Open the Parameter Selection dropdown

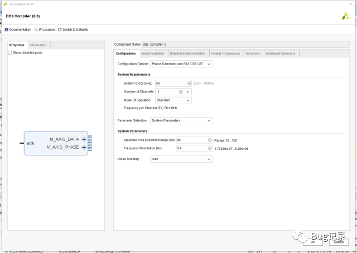[181, 120]
